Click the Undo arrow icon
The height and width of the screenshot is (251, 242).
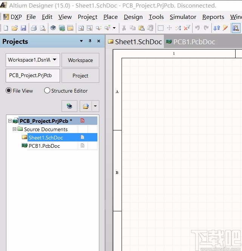(197, 28)
